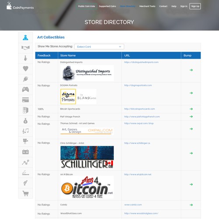The width and height of the screenshot is (219, 219).
Task: Click the Distinguished Imports banner image
Action: (87, 73)
